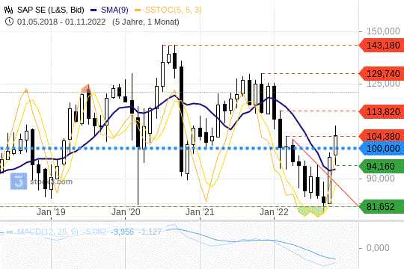Select the SAP SE (L&S, Bid) title
The width and height of the screenshot is (404, 269).
(x=51, y=10)
